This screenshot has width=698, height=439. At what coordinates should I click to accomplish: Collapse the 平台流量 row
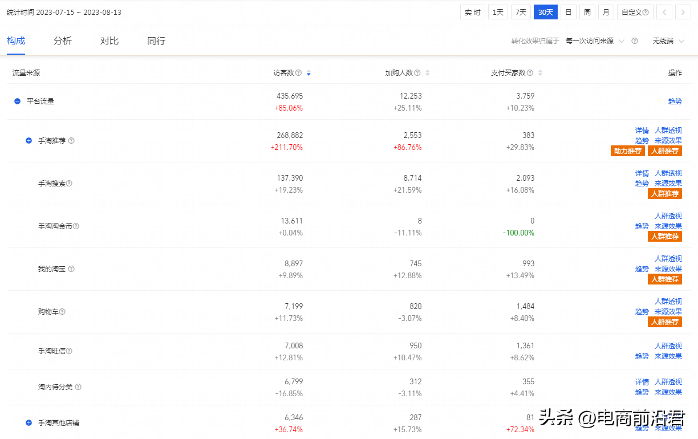(x=18, y=101)
